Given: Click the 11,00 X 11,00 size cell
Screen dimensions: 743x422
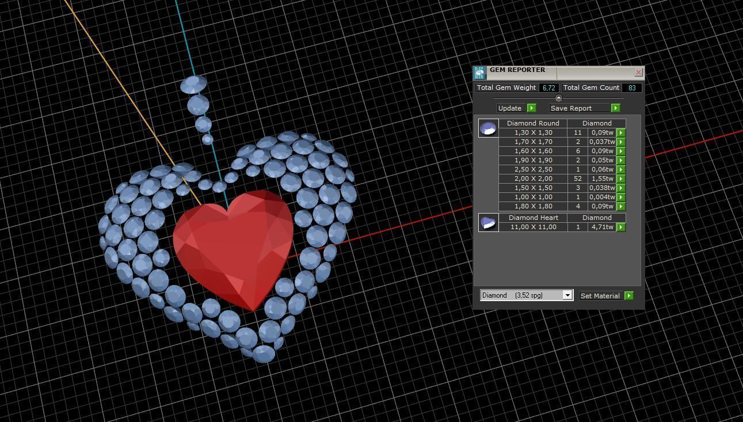Looking at the screenshot, I should coord(533,227).
